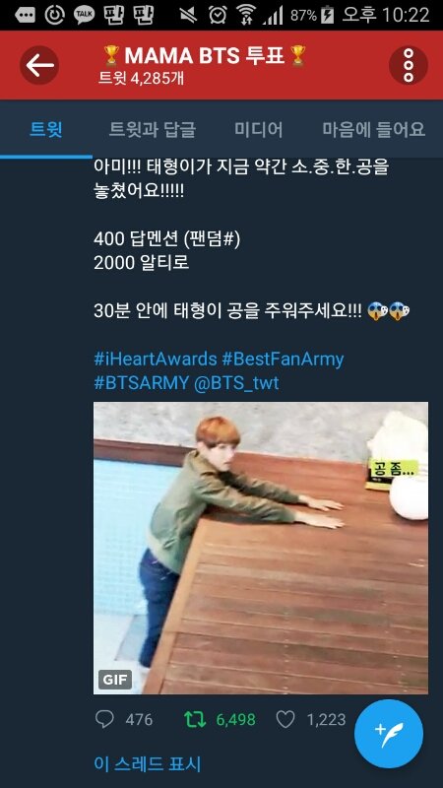
Task: Open the #BestFanArmy hashtag link
Action: click(x=283, y=360)
